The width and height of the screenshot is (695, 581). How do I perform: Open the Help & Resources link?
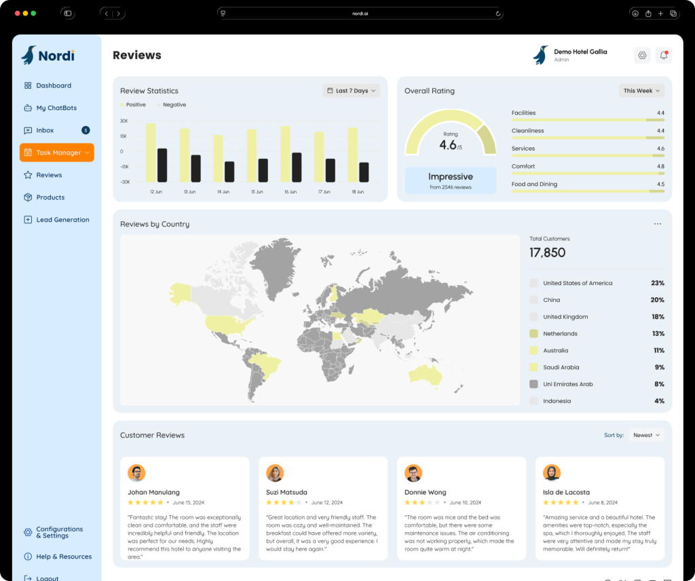[64, 557]
